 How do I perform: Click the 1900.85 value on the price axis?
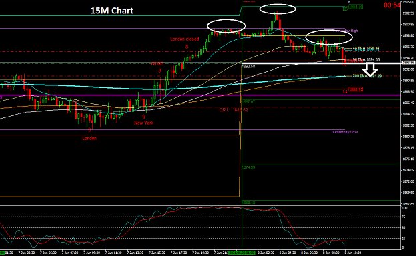[408, 25]
